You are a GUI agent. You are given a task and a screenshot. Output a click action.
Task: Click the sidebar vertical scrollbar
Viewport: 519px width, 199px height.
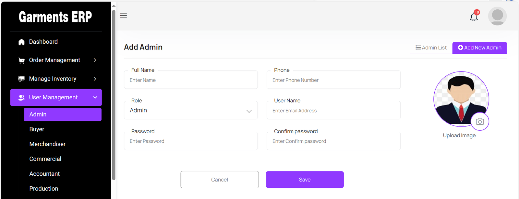click(114, 97)
